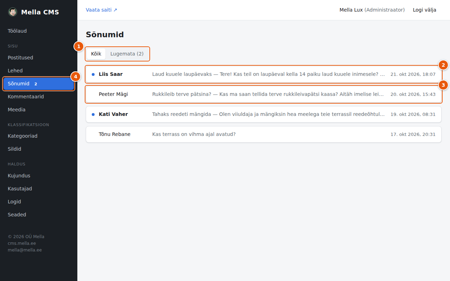Screen dimensions: 450x281
Task: Switch to the Kõik tab
Action: point(96,54)
